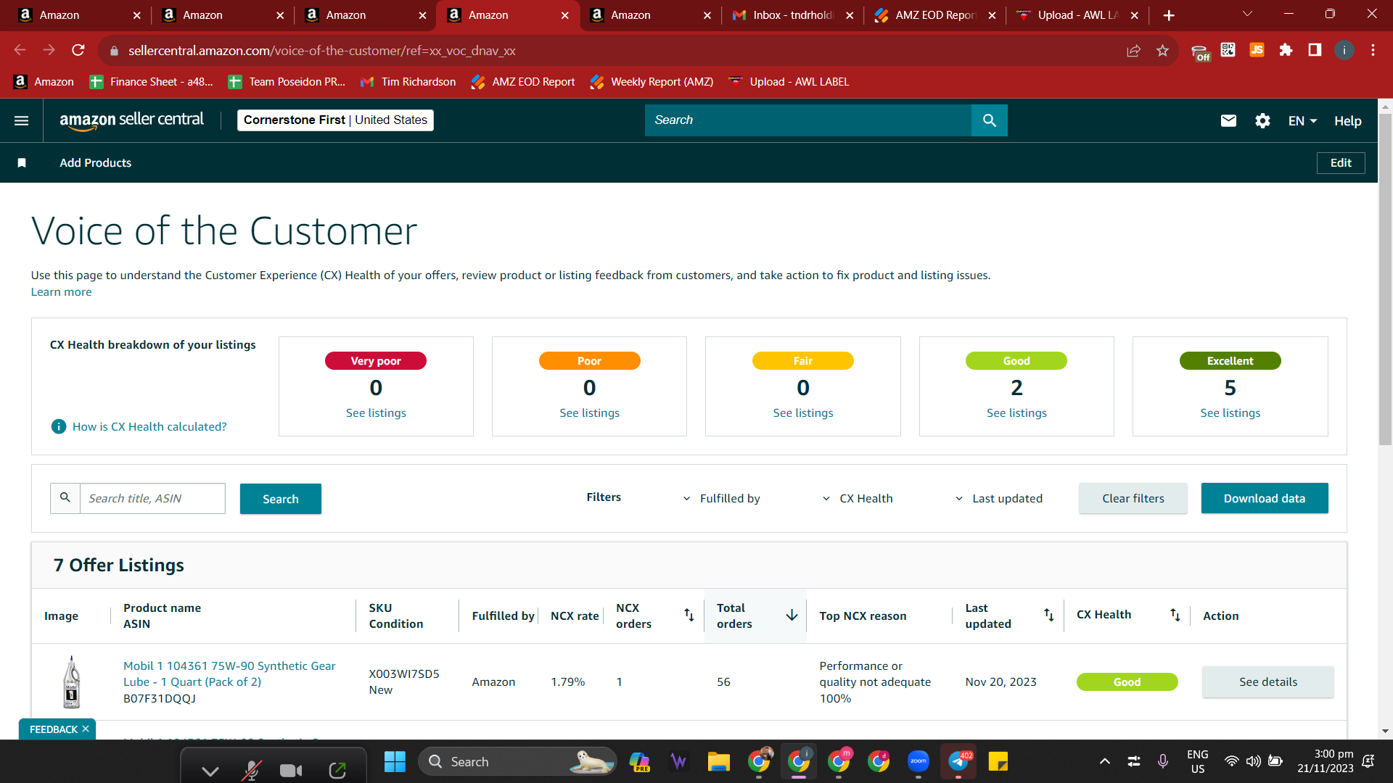Go back in browser history
Viewport: 1393px width, 783px height.
(20, 50)
